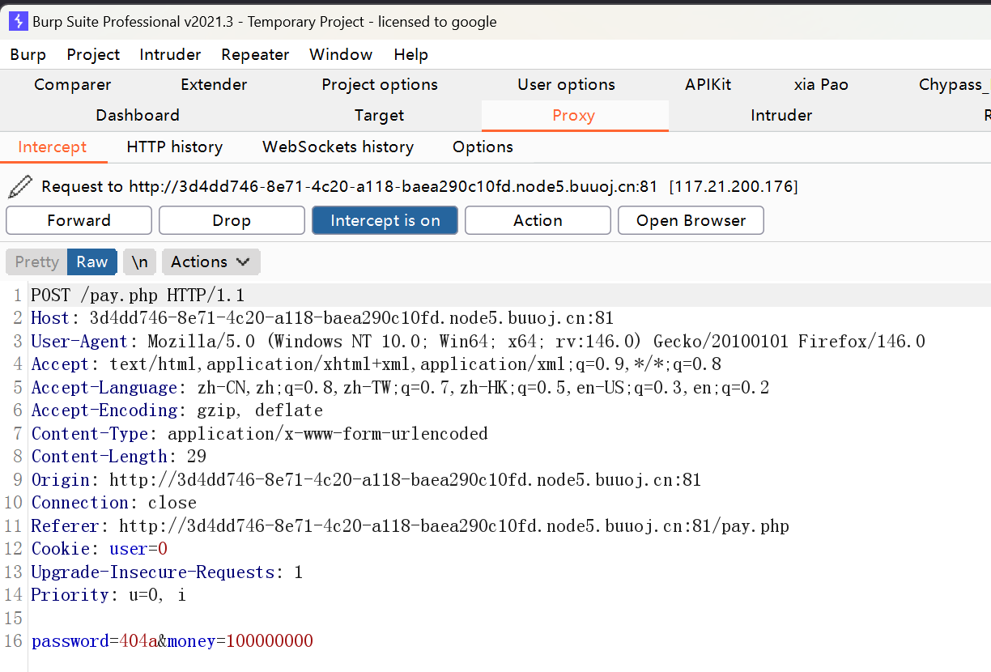The height and width of the screenshot is (672, 991).
Task: Click the Open Browser button
Action: [x=691, y=220]
